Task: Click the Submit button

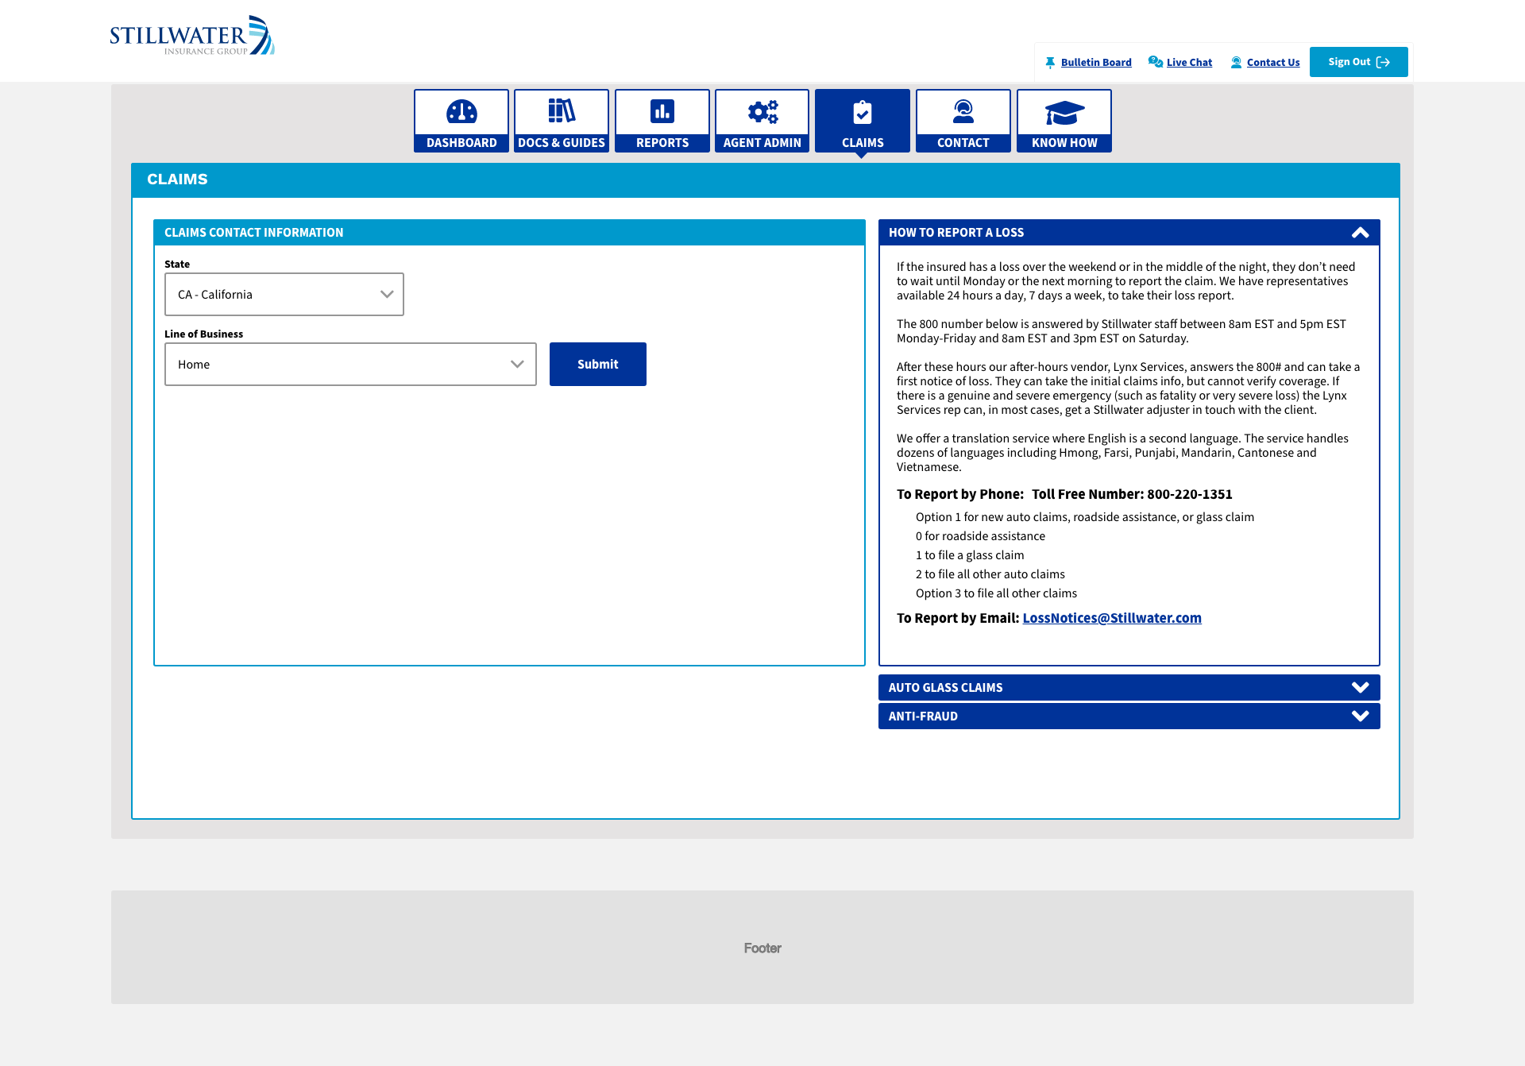Action: click(598, 365)
